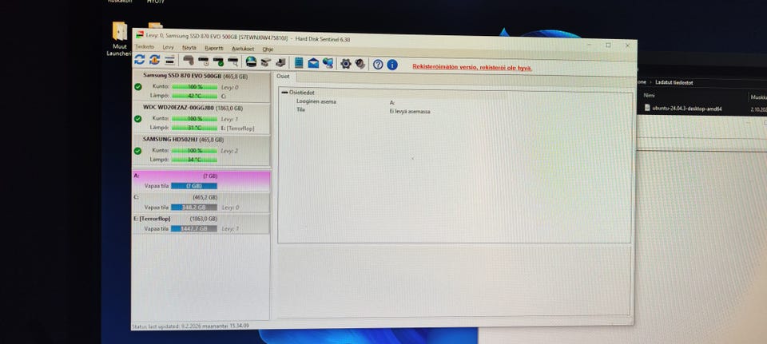Click the Tila row label
The width and height of the screenshot is (767, 344).
pyautogui.click(x=300, y=110)
